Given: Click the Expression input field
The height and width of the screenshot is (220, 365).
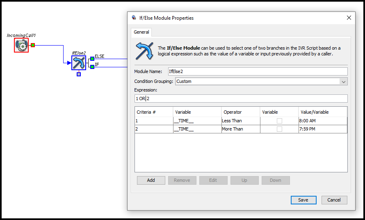Looking at the screenshot, I should [241, 99].
